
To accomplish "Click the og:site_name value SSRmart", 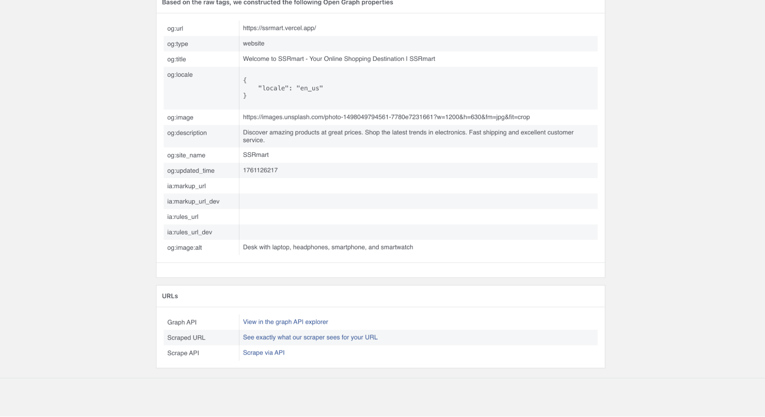I will click(x=256, y=155).
